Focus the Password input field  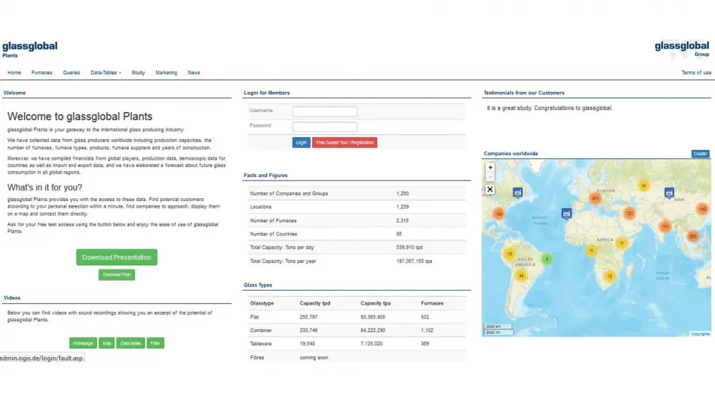pos(325,127)
